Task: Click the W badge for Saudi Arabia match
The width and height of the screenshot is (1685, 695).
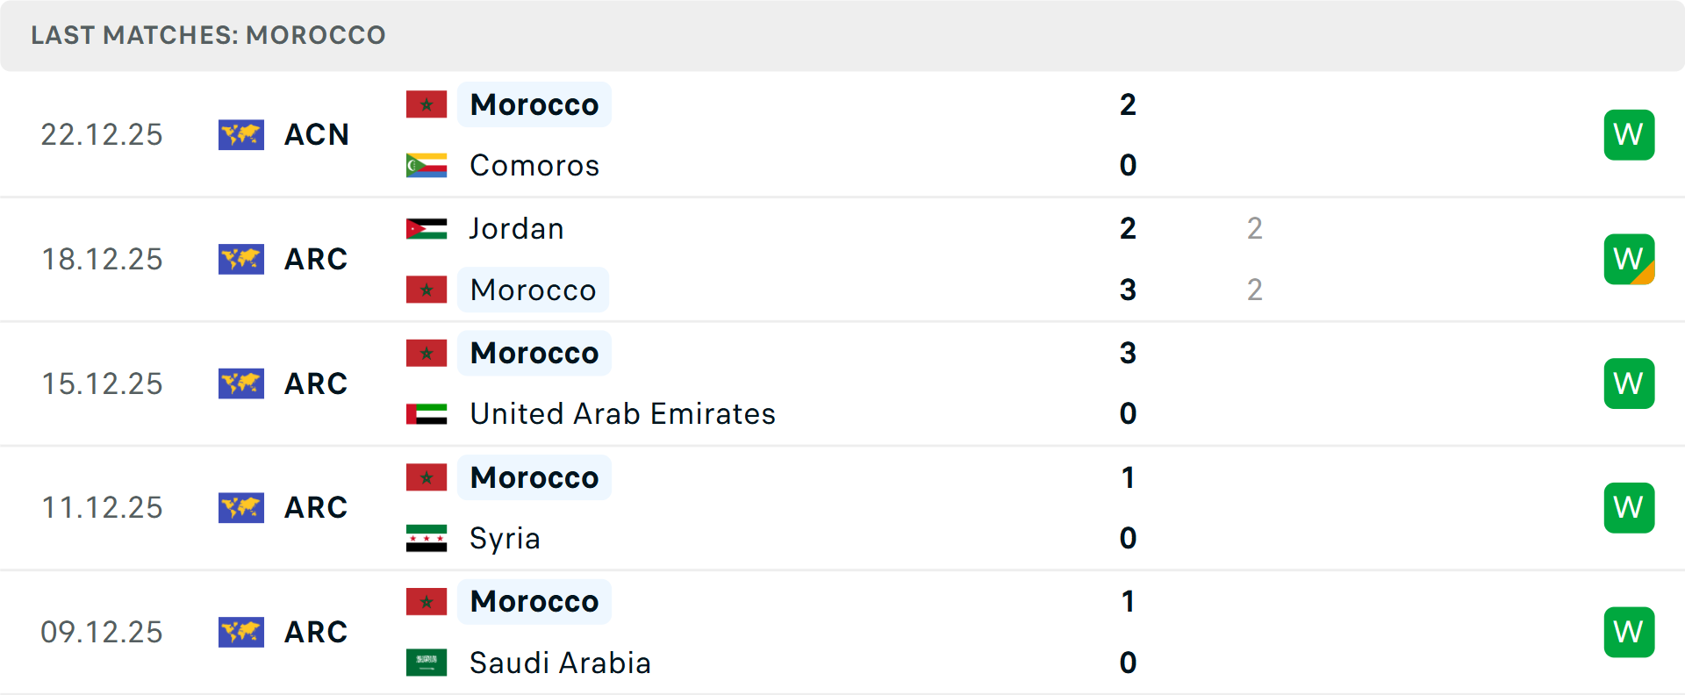Action: [x=1629, y=633]
